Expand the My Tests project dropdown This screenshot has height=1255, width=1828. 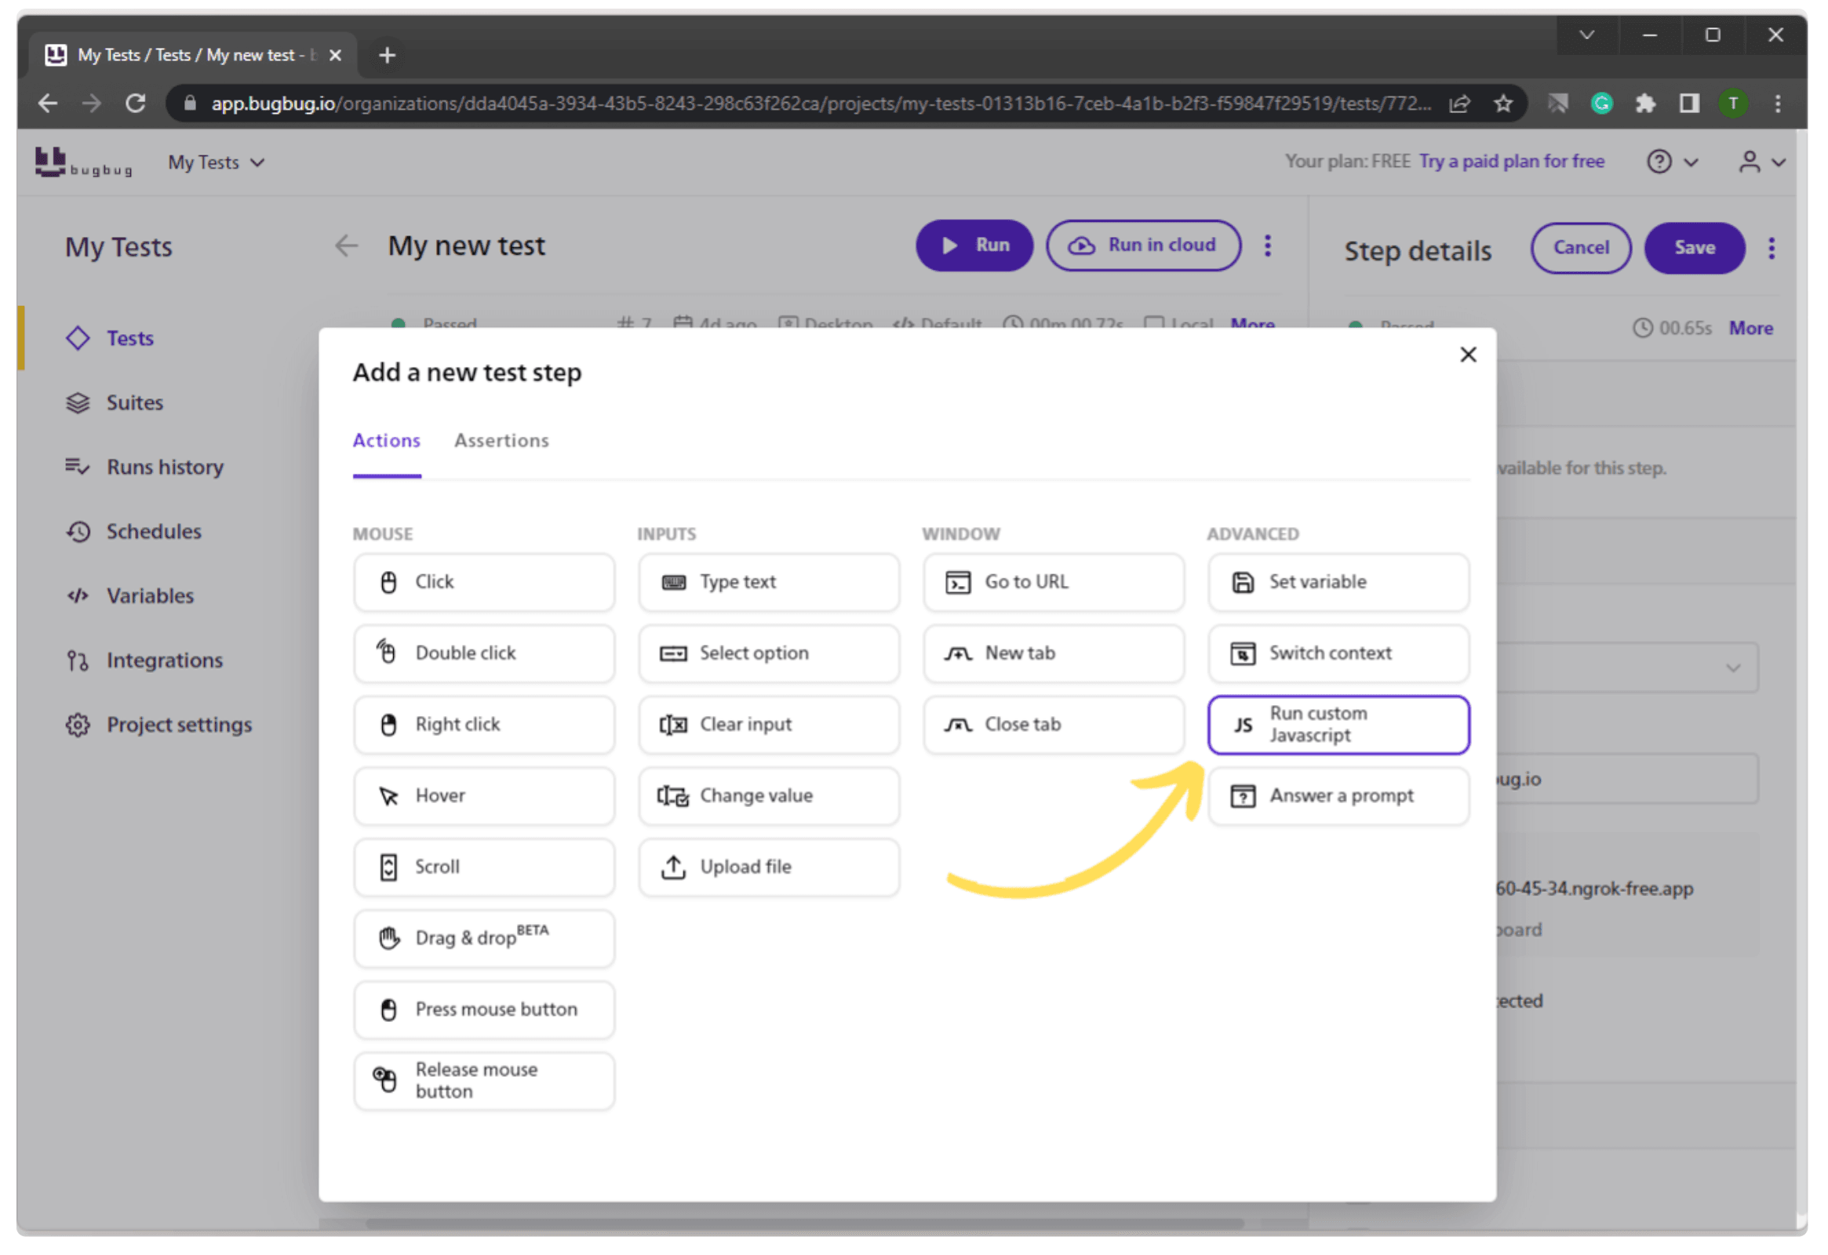(217, 163)
